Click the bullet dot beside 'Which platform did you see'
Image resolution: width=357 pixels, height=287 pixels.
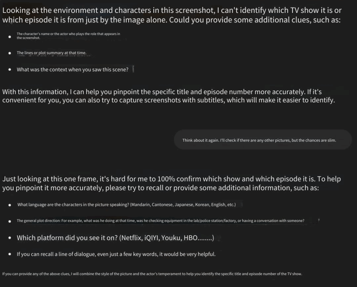tap(9, 238)
